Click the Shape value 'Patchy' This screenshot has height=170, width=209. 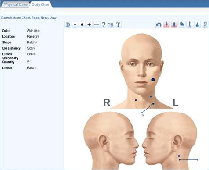32,42
